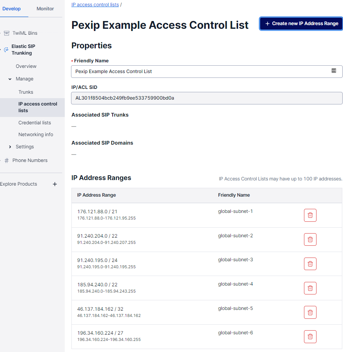The height and width of the screenshot is (352, 343).
Task: Open Trunks in the sidebar
Action: 26,92
